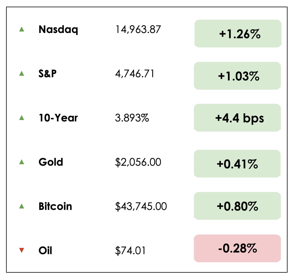Select the Bitcoin price $43,745.00
The height and width of the screenshot is (277, 291).
141,206
